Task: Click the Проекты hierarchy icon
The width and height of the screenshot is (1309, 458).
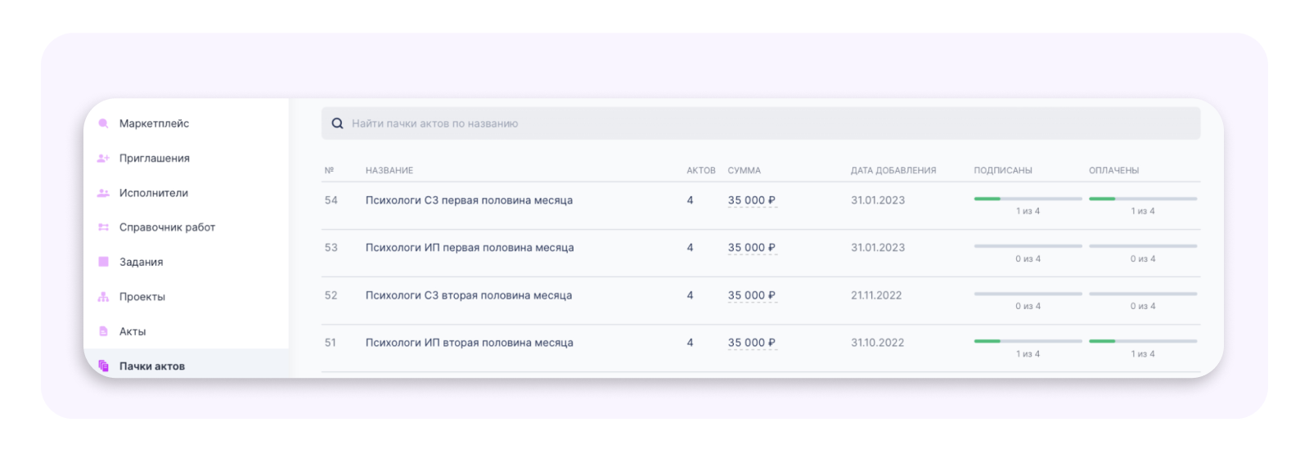Action: click(x=103, y=297)
